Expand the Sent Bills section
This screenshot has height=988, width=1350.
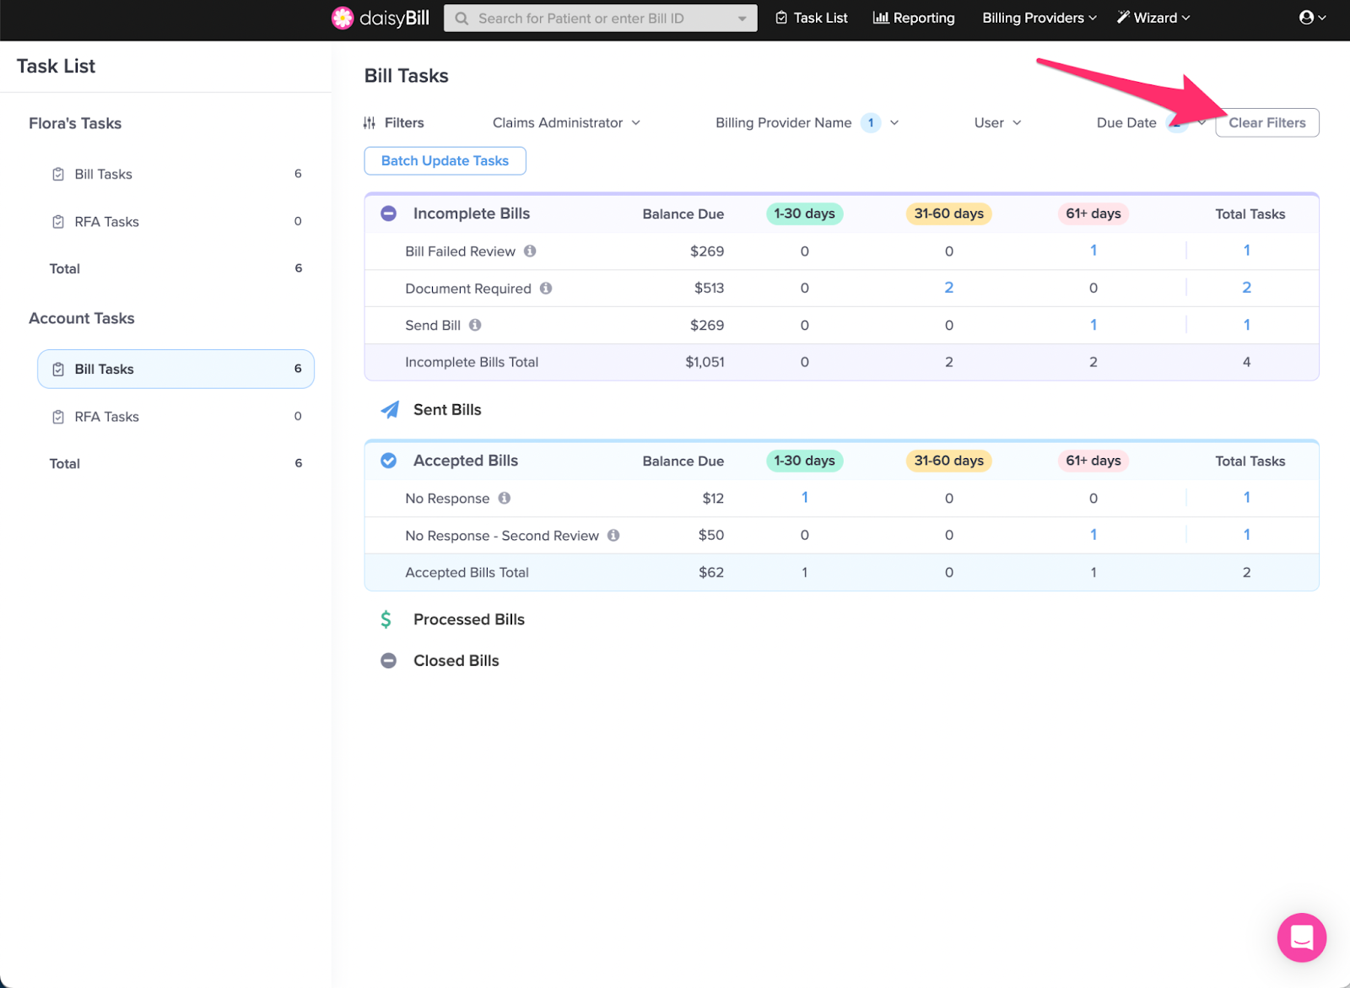[x=446, y=410]
